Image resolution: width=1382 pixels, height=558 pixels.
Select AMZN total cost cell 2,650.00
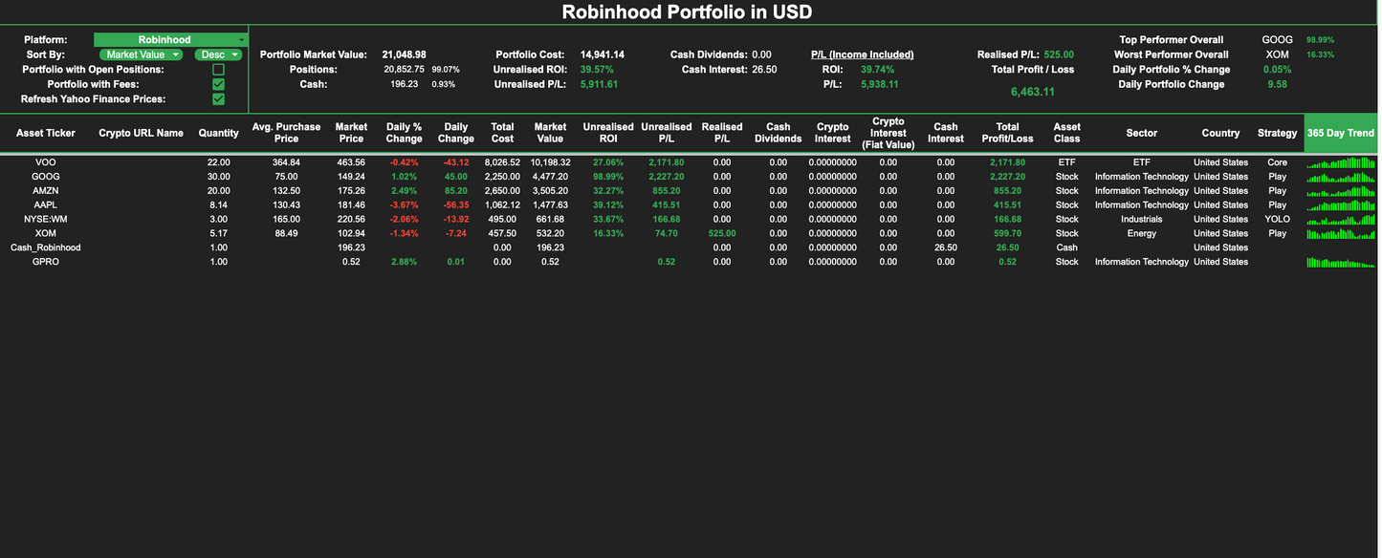pyautogui.click(x=502, y=191)
